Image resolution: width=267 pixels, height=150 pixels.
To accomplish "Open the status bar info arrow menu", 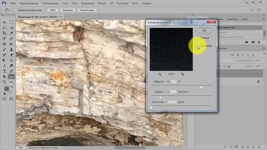I will 62,148.
